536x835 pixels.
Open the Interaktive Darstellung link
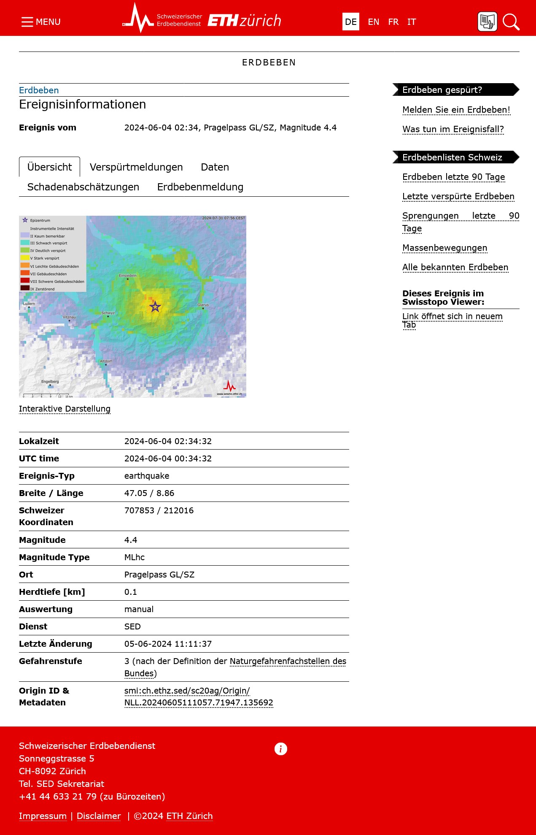pos(65,409)
